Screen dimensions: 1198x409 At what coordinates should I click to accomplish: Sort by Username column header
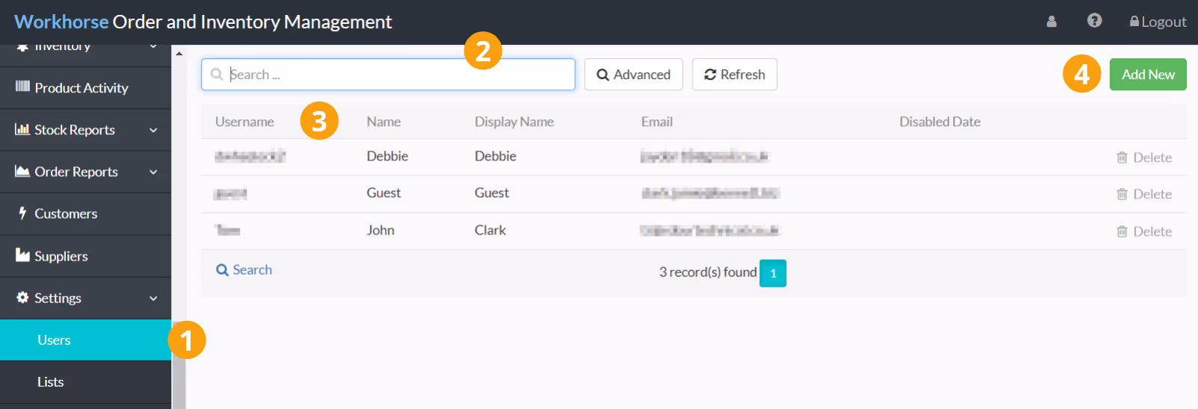[245, 122]
